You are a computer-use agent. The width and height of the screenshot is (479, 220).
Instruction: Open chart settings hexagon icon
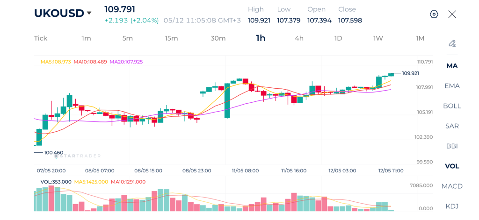[x=434, y=14]
